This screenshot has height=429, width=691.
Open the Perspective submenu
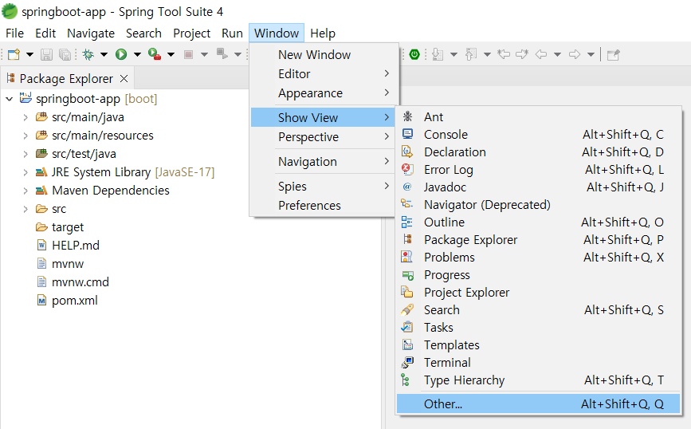point(324,137)
